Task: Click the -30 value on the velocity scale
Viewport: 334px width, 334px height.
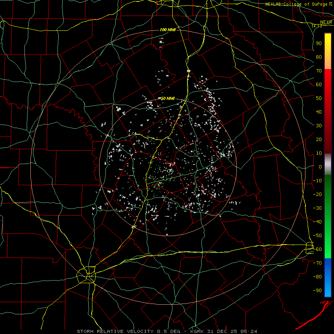Action: [x=317, y=208]
